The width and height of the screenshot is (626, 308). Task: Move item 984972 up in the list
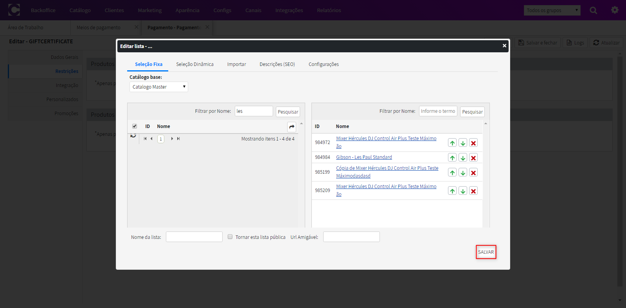click(x=452, y=143)
